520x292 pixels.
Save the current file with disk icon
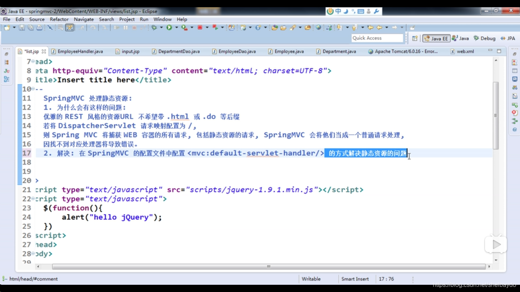pos(22,27)
